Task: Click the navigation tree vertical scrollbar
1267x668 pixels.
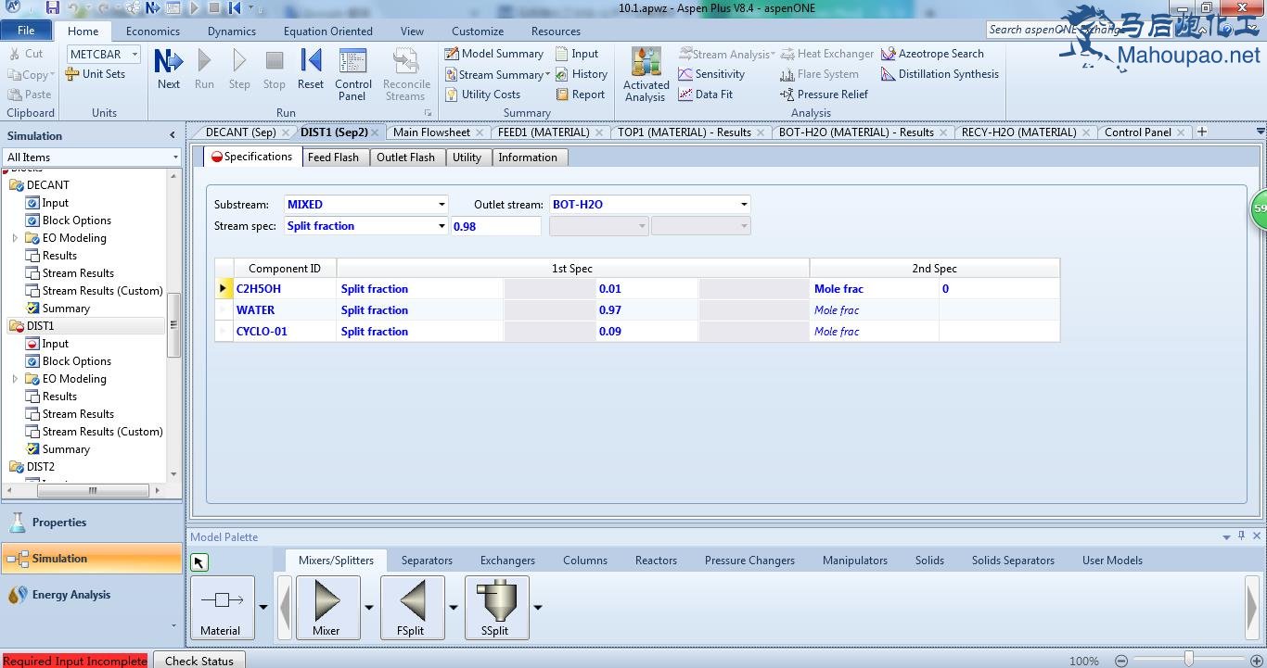Action: 174,324
